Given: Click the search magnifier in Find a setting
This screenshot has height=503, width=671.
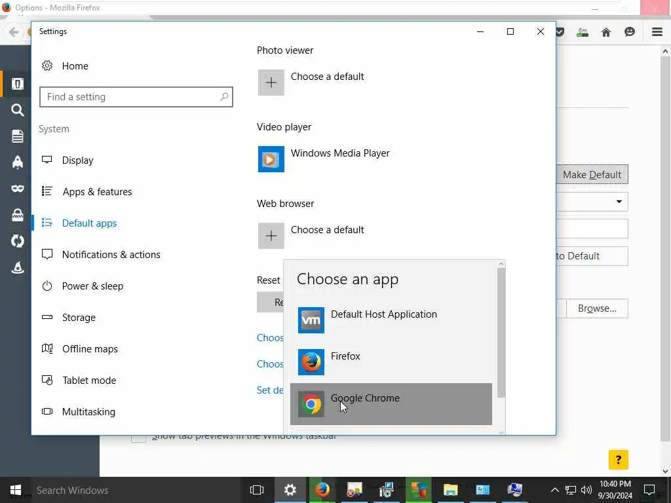Looking at the screenshot, I should [224, 97].
